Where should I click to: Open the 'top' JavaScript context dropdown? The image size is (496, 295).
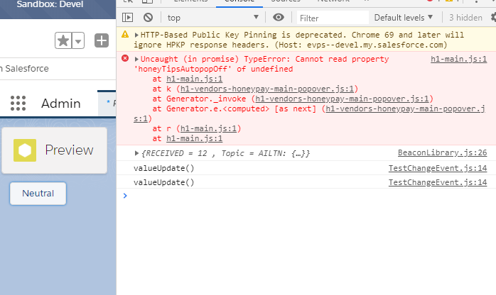(212, 17)
